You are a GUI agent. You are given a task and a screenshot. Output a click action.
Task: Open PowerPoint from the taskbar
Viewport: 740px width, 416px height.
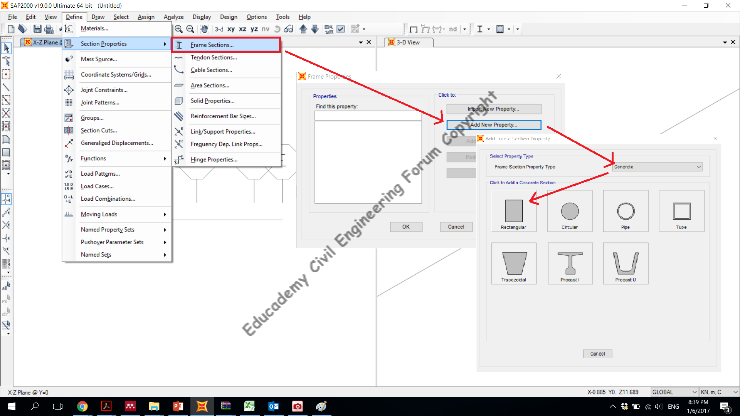pyautogui.click(x=178, y=406)
